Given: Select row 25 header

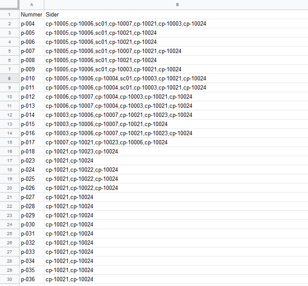Looking at the screenshot, I should pyautogui.click(x=10, y=233).
